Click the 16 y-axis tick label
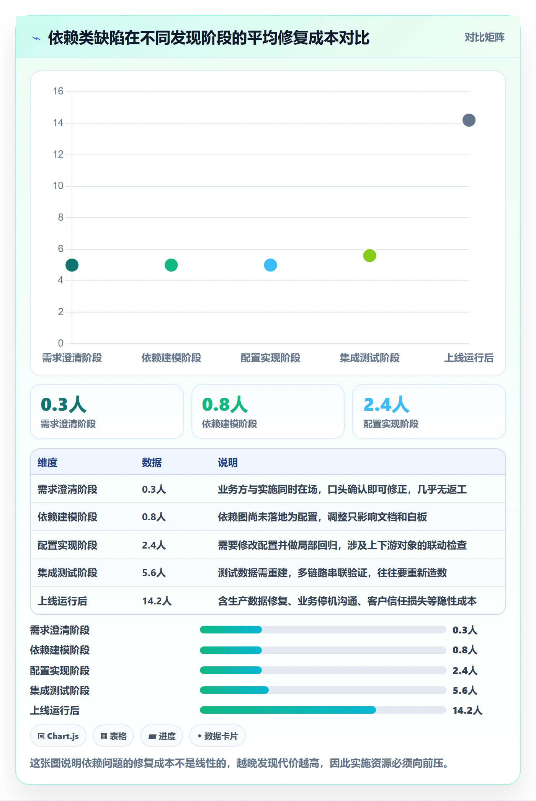The image size is (536, 801). (x=58, y=91)
